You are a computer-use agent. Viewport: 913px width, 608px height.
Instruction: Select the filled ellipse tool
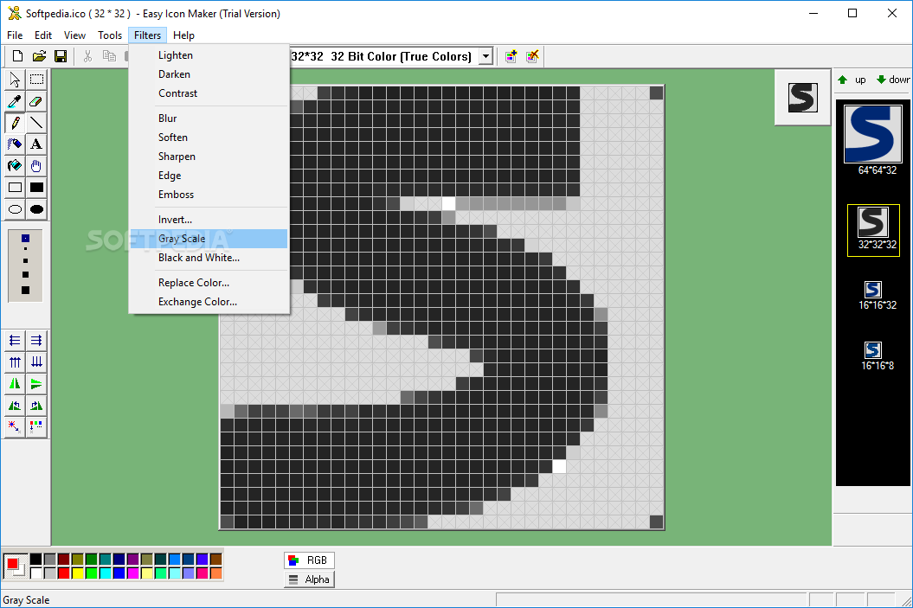[x=36, y=209]
